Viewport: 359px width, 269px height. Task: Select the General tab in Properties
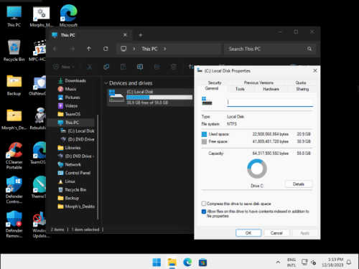(x=212, y=88)
